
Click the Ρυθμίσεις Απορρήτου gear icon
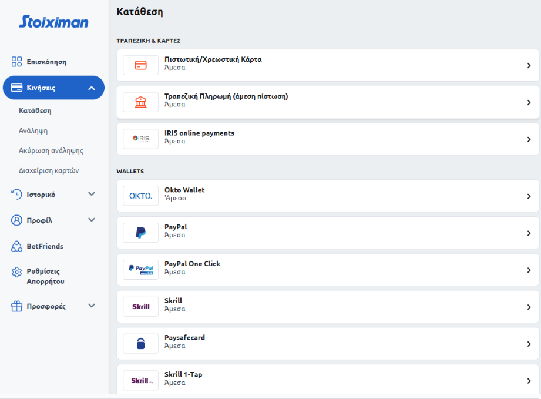(17, 272)
